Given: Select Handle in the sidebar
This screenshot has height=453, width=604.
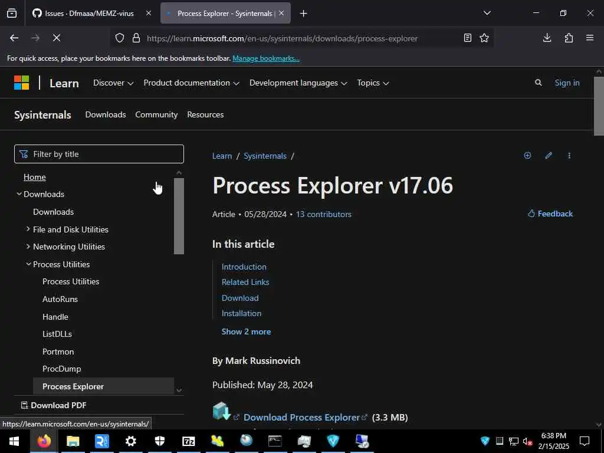Looking at the screenshot, I should pyautogui.click(x=55, y=317).
